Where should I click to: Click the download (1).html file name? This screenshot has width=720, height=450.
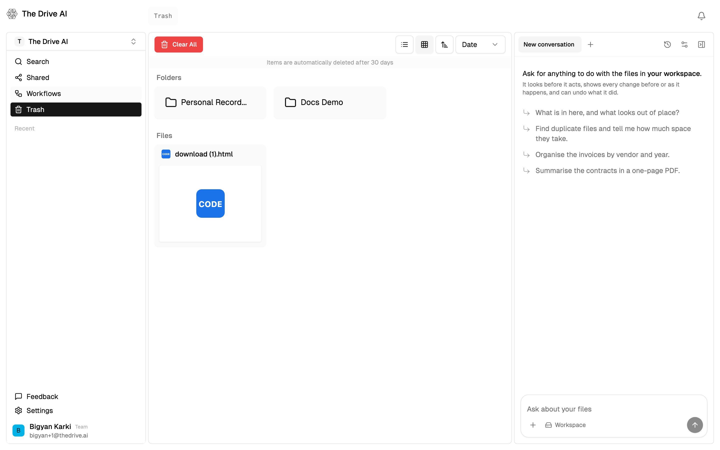tap(203, 154)
